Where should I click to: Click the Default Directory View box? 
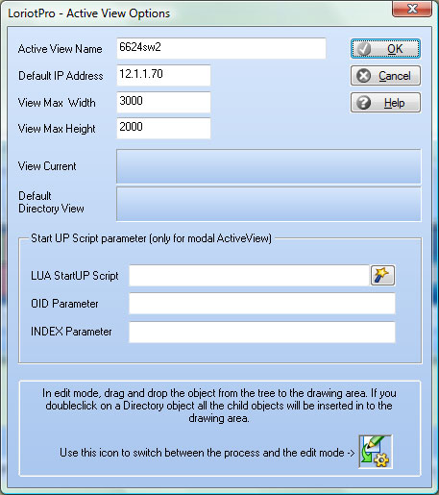(269, 204)
